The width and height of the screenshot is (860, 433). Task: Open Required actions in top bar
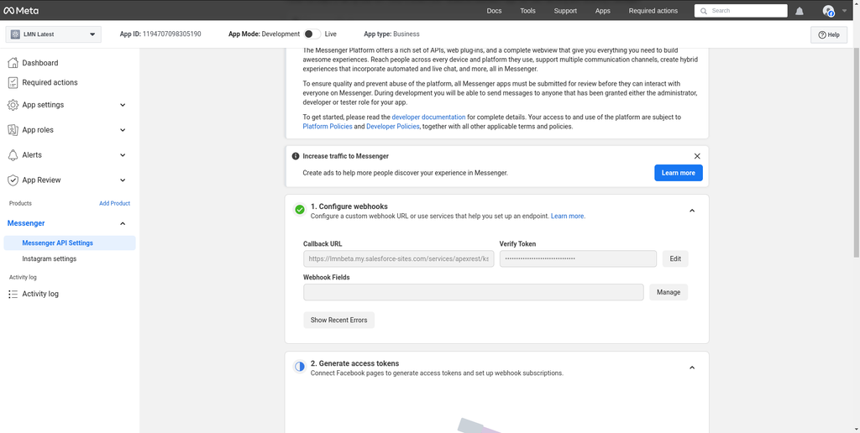coord(653,11)
